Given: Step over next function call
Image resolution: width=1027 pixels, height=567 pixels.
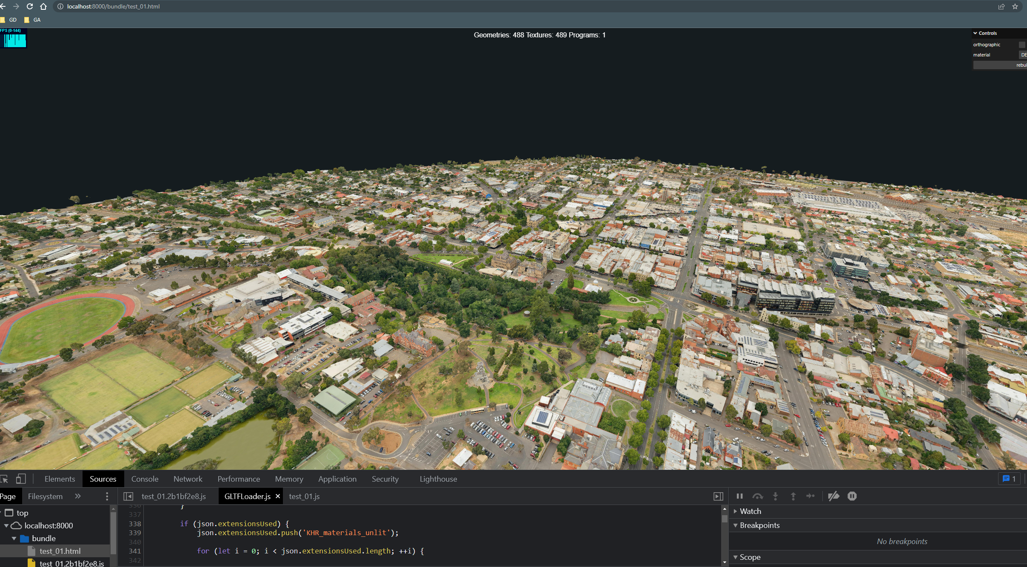Looking at the screenshot, I should click(x=758, y=496).
